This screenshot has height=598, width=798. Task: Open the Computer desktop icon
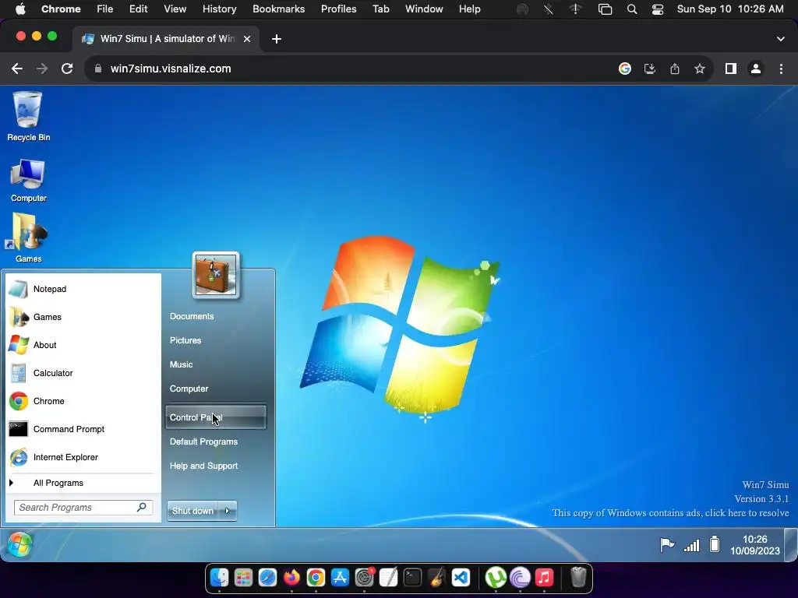pos(28,181)
